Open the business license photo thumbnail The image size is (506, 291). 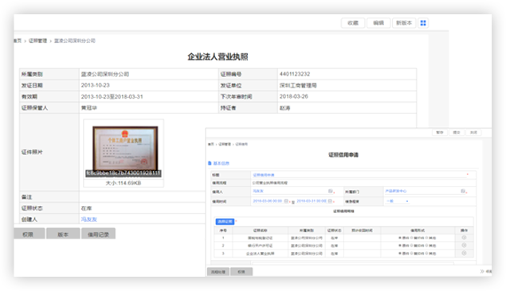125,149
